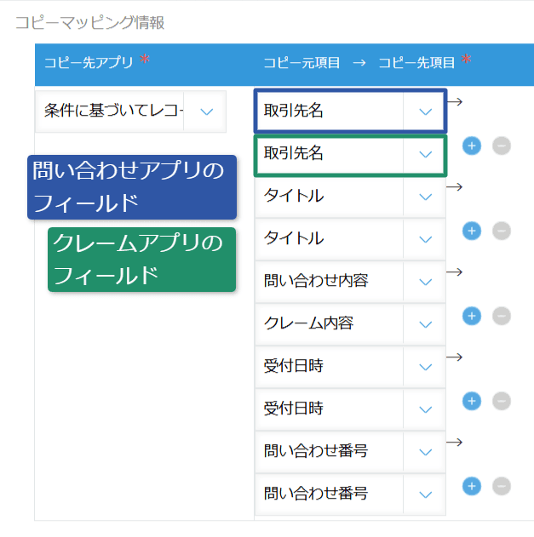Add a mapping row after the 取引先名 pair
The height and width of the screenshot is (537, 534).
pos(472,146)
